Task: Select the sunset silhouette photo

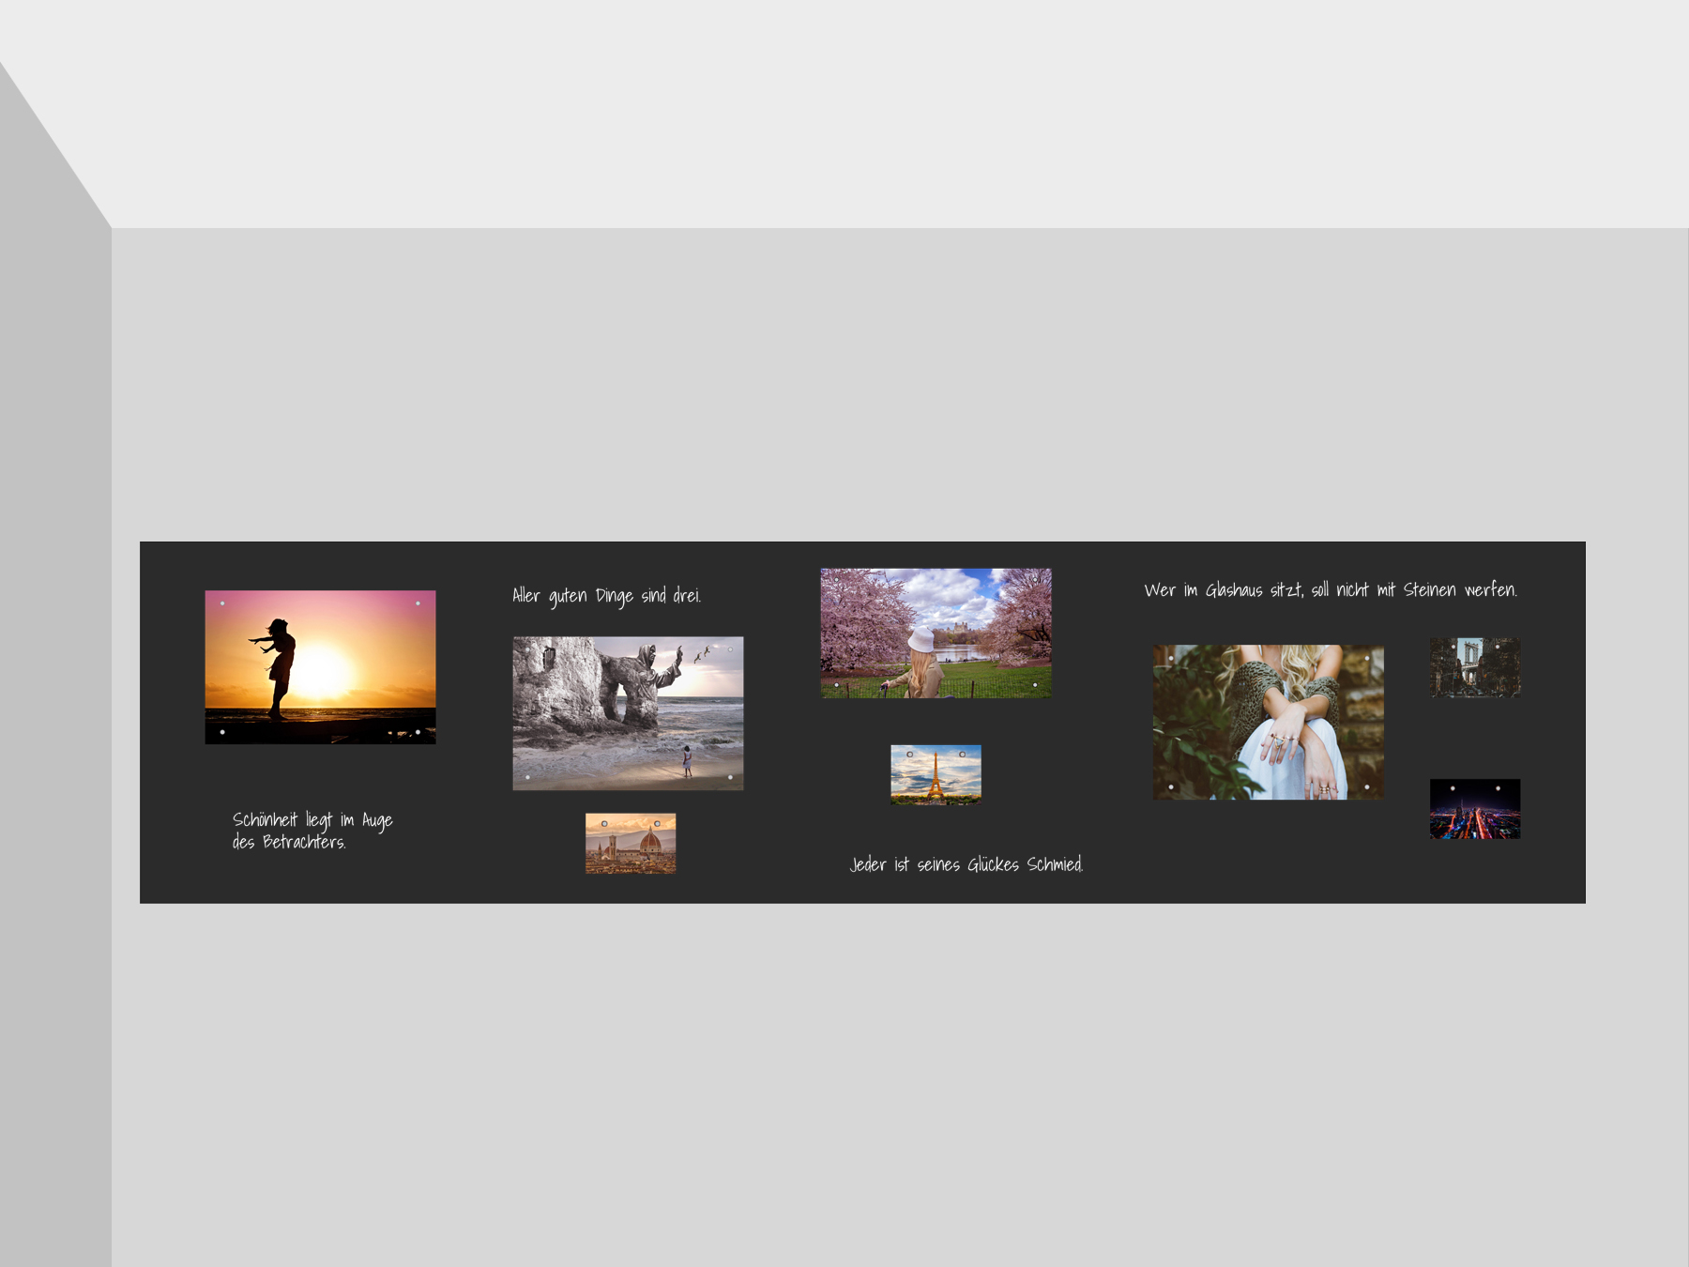Action: click(x=320, y=667)
